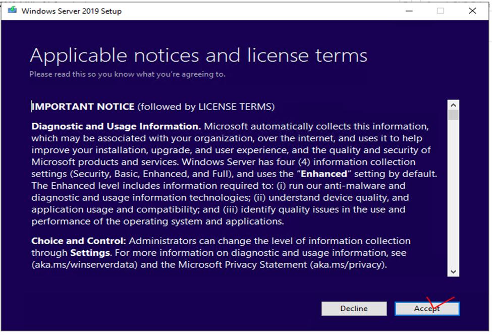The width and height of the screenshot is (492, 336).
Task: Click the Accept button
Action: pos(427,308)
